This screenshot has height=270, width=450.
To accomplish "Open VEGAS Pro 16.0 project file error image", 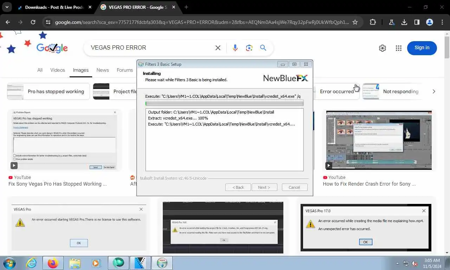I will pos(223,227).
